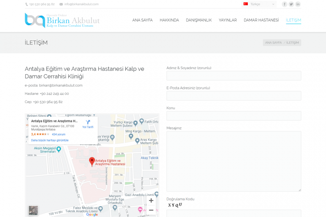Open the 434 yorum reviews link

(59, 134)
